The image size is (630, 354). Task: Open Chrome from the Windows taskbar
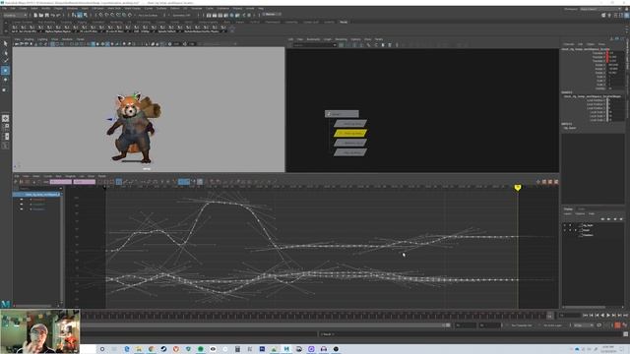coord(151,349)
